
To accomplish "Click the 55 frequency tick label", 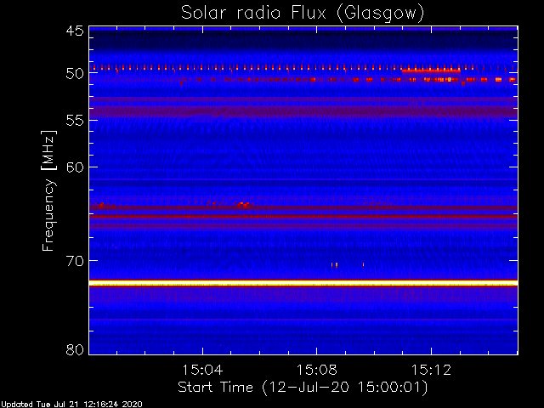I will [x=75, y=121].
